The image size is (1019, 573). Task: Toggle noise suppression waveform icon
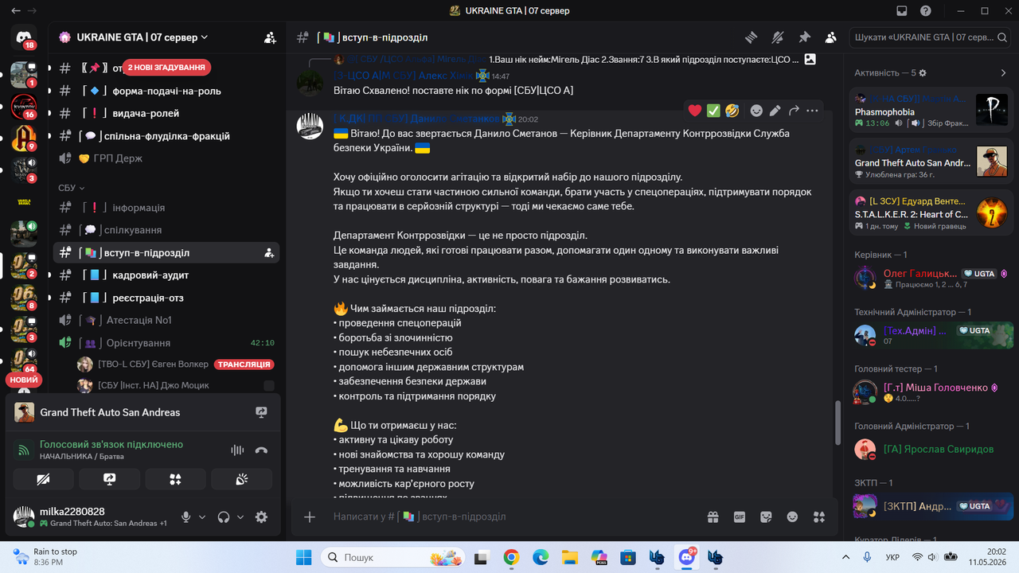coord(237,450)
